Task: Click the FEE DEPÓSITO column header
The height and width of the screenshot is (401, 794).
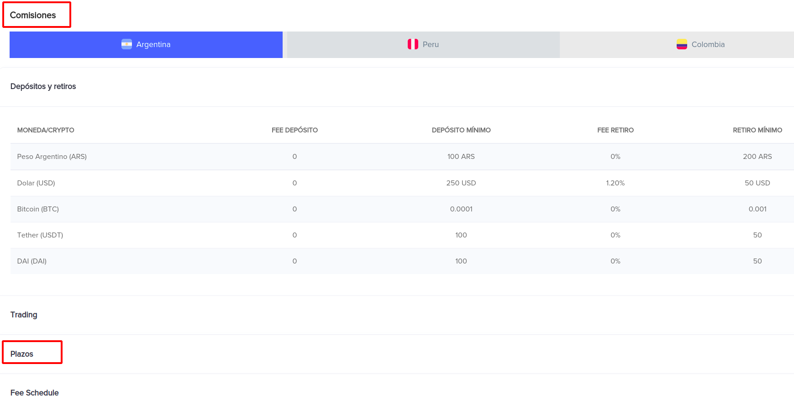Action: (294, 130)
